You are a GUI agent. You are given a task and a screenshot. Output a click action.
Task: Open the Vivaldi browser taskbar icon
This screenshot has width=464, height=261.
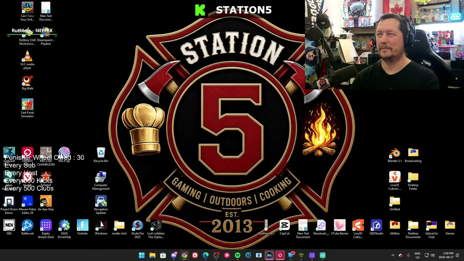coord(195,255)
